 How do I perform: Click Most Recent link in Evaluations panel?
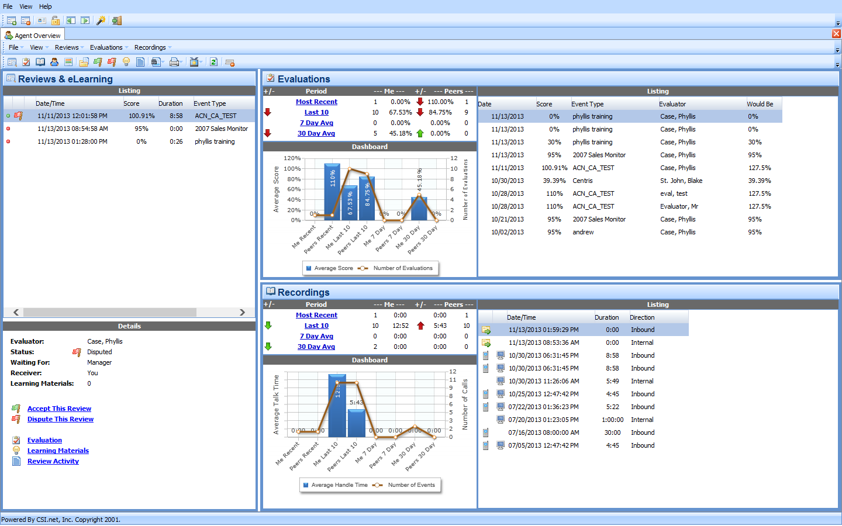tap(316, 102)
